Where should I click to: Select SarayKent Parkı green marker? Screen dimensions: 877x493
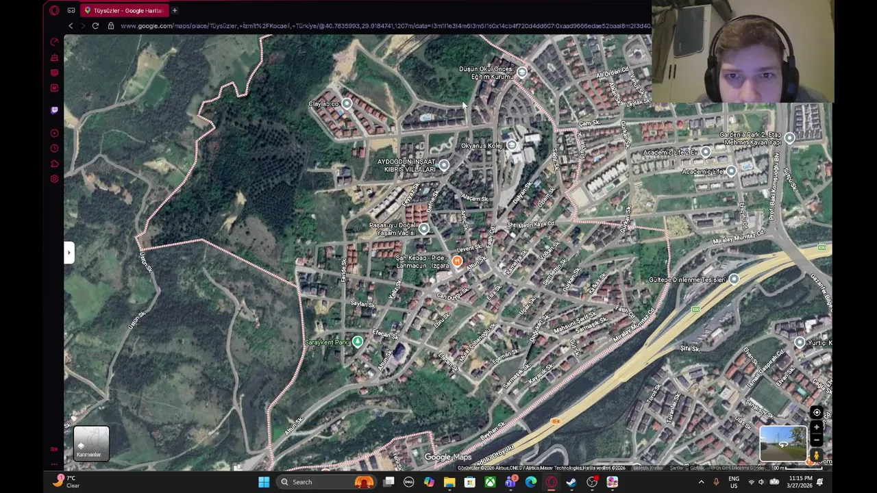(x=357, y=342)
